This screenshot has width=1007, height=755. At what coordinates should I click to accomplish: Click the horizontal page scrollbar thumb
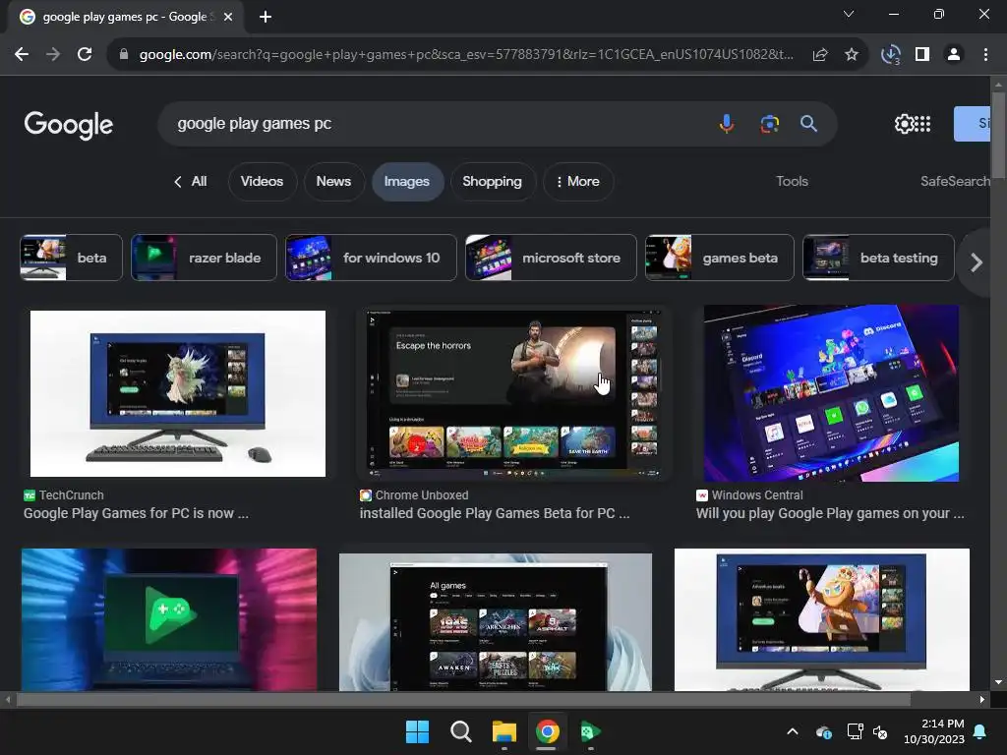pos(464,699)
